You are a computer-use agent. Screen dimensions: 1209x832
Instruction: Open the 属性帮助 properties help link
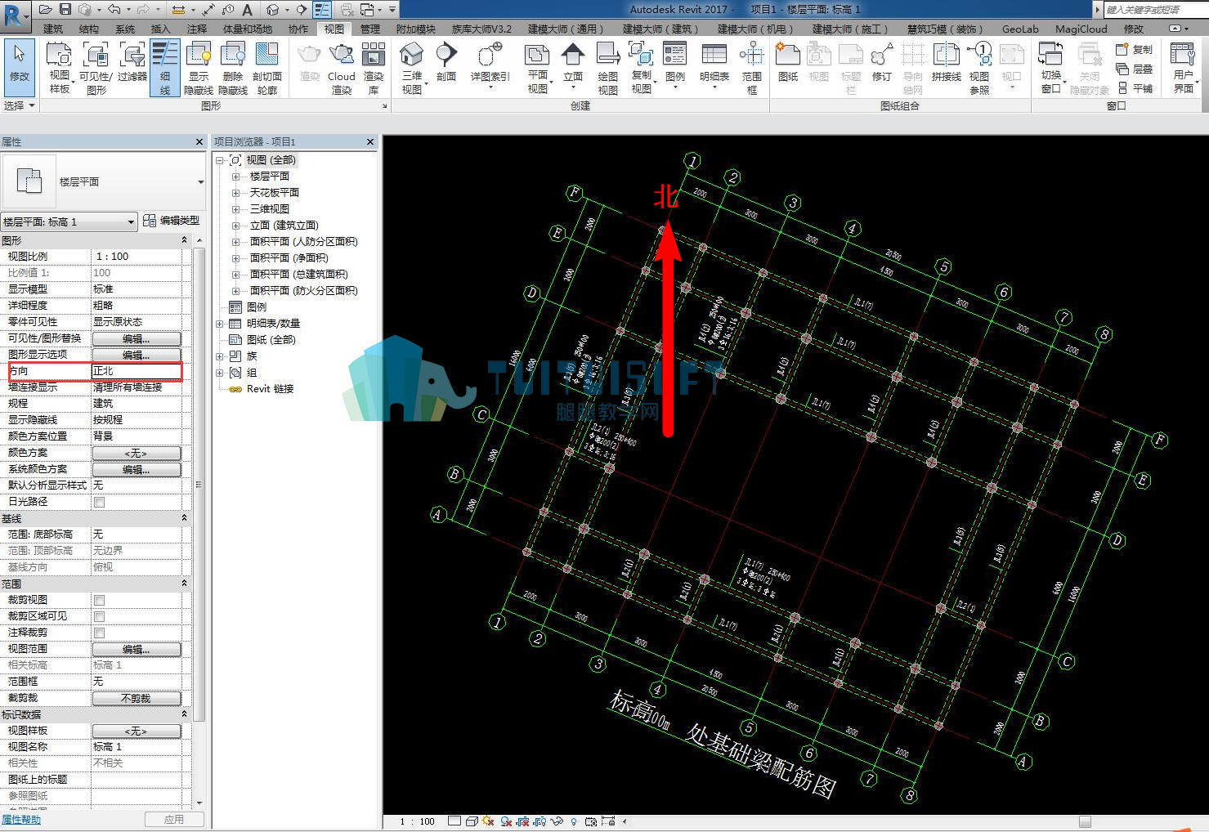[x=21, y=820]
